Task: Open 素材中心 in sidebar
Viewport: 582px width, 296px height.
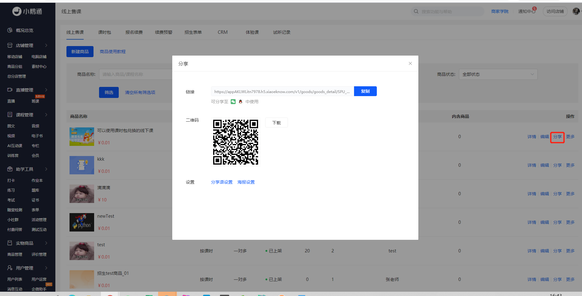Action: click(x=39, y=66)
